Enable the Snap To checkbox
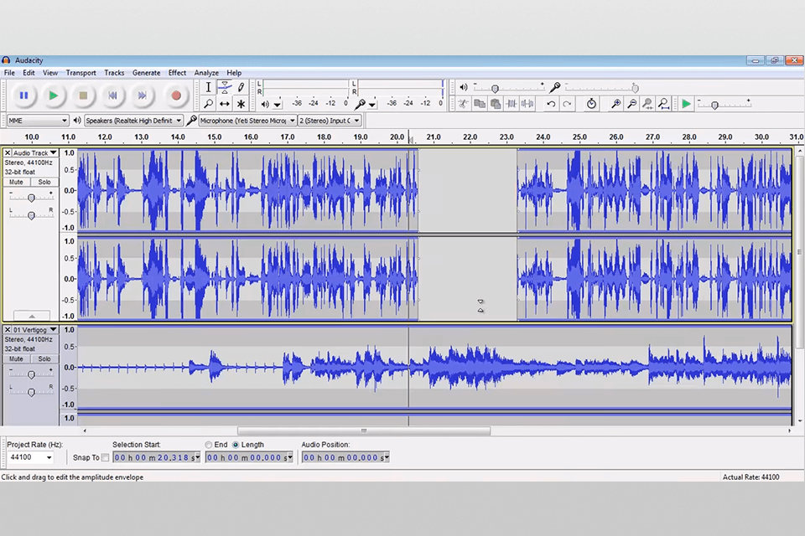This screenshot has width=805, height=536. (105, 457)
